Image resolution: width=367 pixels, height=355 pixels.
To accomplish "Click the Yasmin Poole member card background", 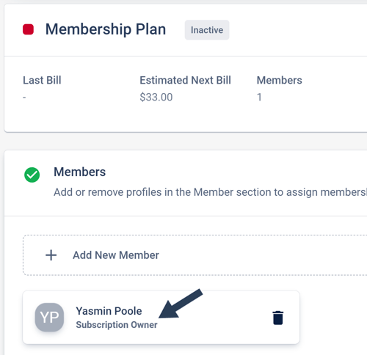I will 161,318.
